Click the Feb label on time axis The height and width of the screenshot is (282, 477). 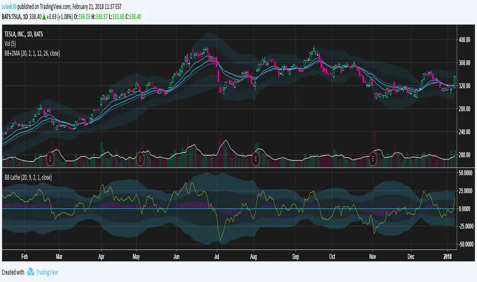[x=25, y=257]
